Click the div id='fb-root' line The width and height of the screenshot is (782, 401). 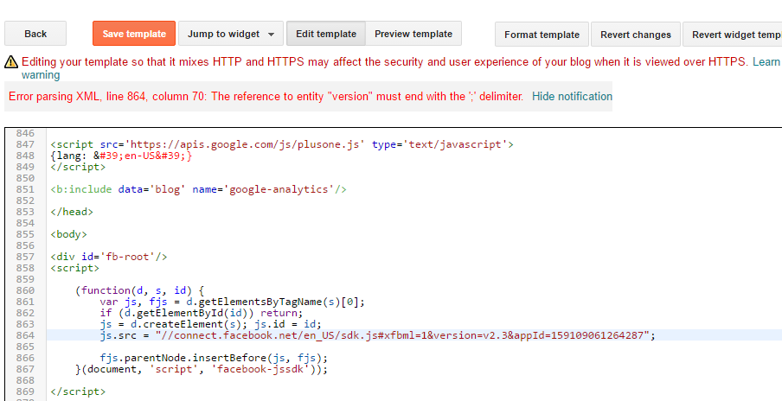(109, 257)
